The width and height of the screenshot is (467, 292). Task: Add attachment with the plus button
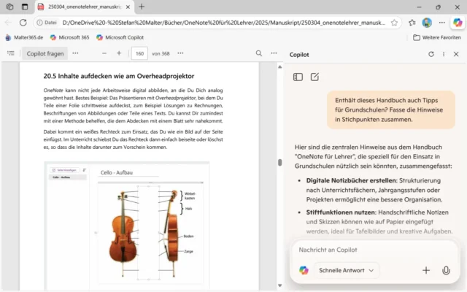pyautogui.click(x=426, y=270)
